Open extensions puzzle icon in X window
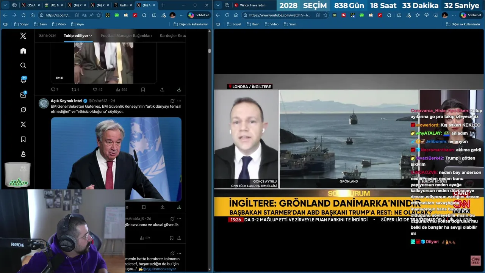The image size is (485, 273). pyautogui.click(x=144, y=15)
